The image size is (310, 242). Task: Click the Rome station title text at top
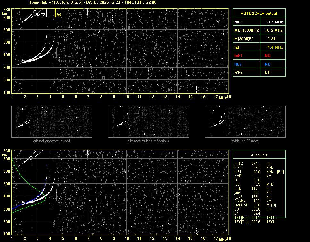tap(92, 2)
